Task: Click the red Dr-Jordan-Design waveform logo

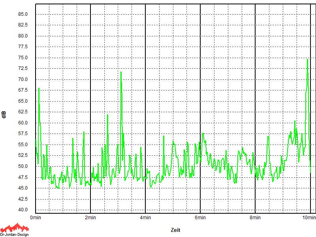Action: point(15,228)
